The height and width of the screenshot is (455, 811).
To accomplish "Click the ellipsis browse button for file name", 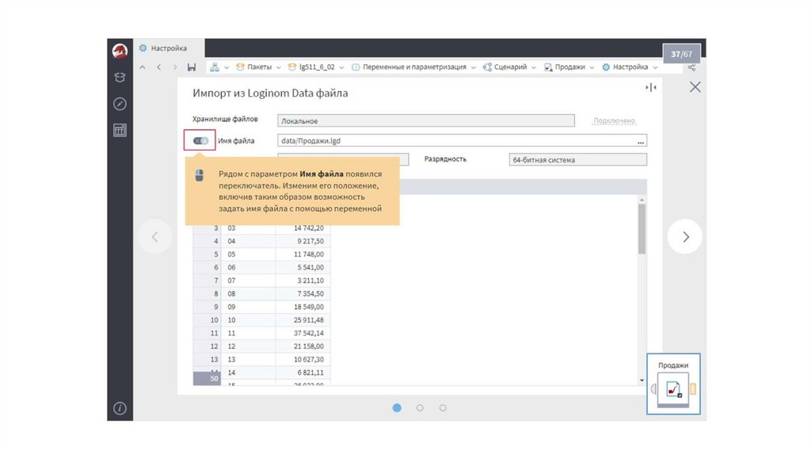I will 641,141.
